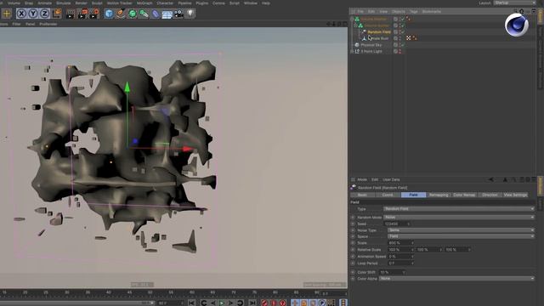Click the Scale percentage input field
The height and width of the screenshot is (306, 544).
coord(400,243)
